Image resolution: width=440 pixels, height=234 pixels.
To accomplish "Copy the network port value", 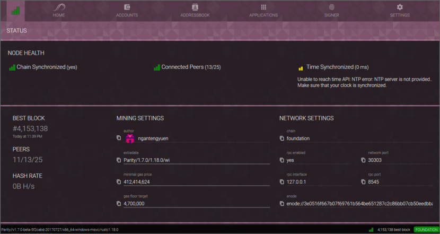I will pos(363,160).
